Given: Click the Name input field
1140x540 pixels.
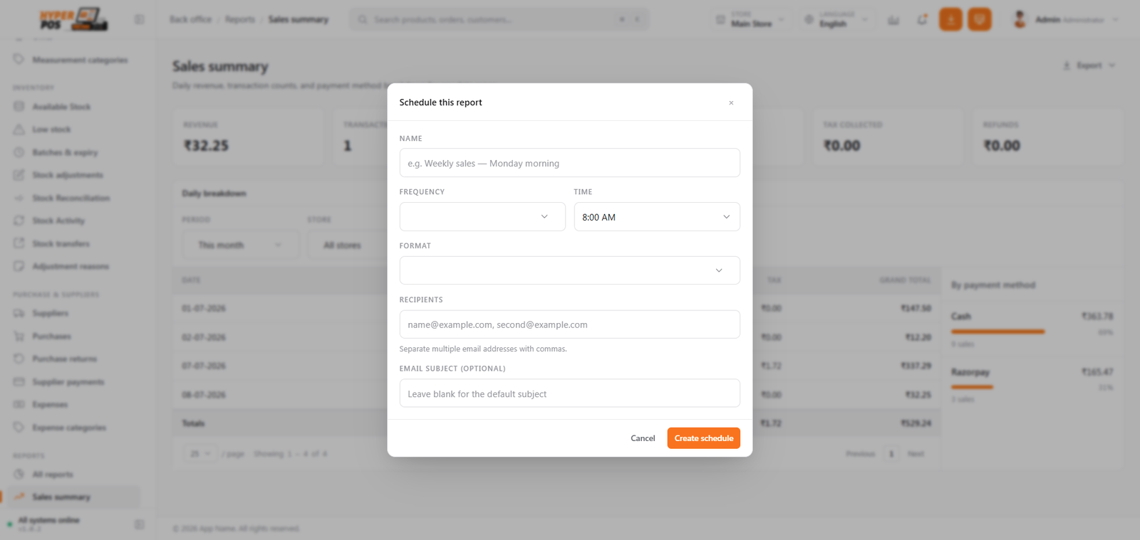Looking at the screenshot, I should pos(569,163).
